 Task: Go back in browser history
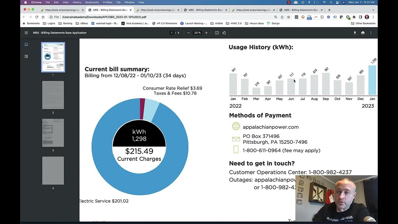coord(24,17)
